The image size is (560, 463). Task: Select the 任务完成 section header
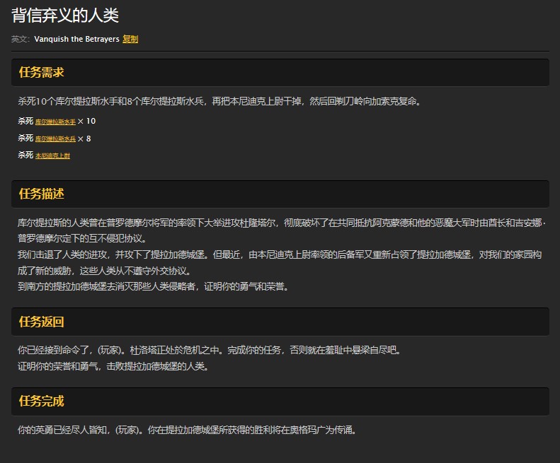(x=42, y=402)
